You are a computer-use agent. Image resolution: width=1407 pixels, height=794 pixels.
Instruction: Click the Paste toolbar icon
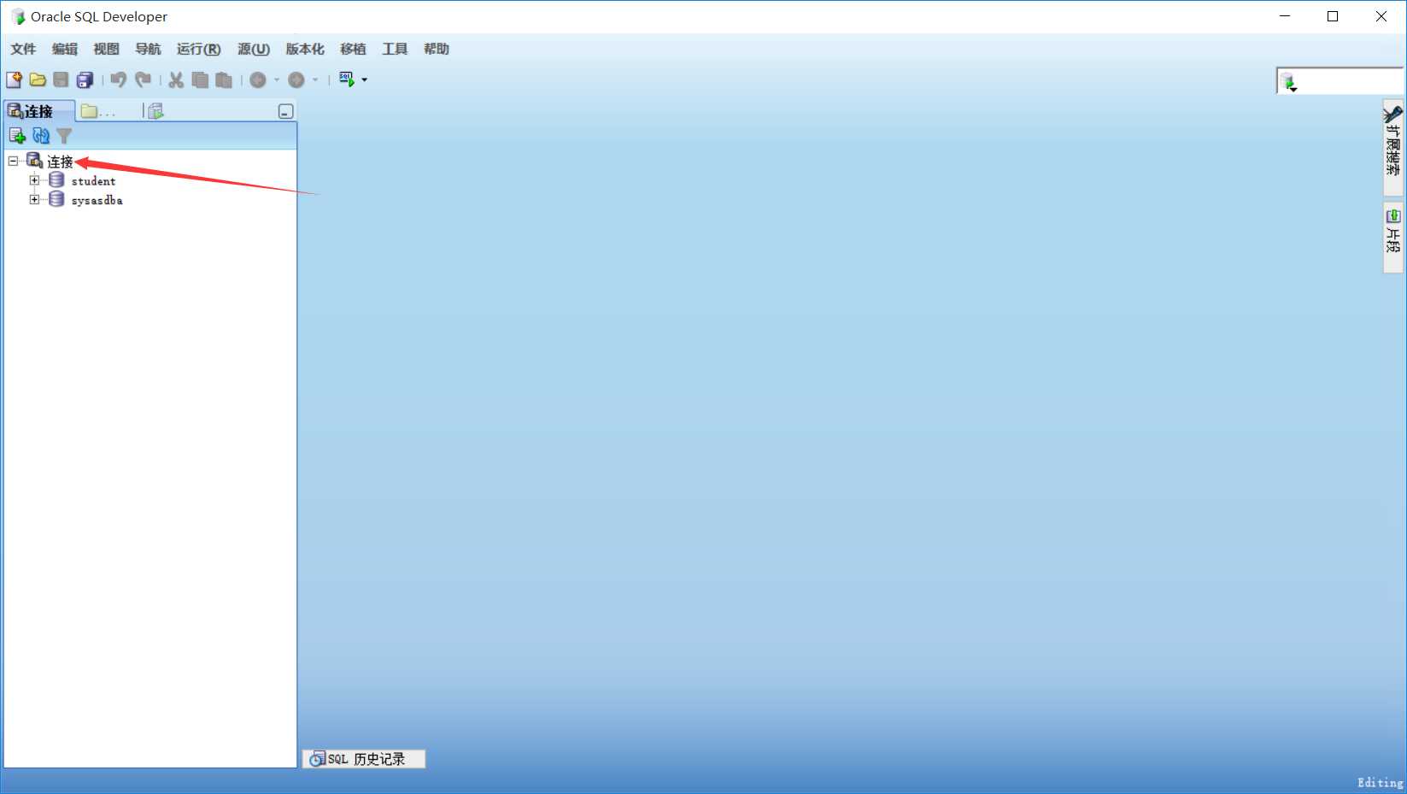click(x=224, y=79)
